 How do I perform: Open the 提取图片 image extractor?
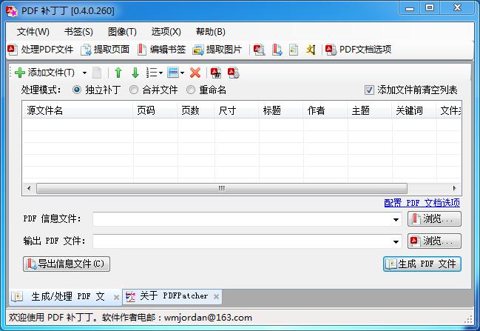pyautogui.click(x=217, y=50)
